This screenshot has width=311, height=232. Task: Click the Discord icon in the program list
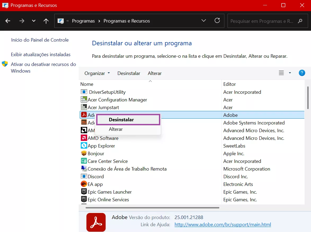click(83, 176)
